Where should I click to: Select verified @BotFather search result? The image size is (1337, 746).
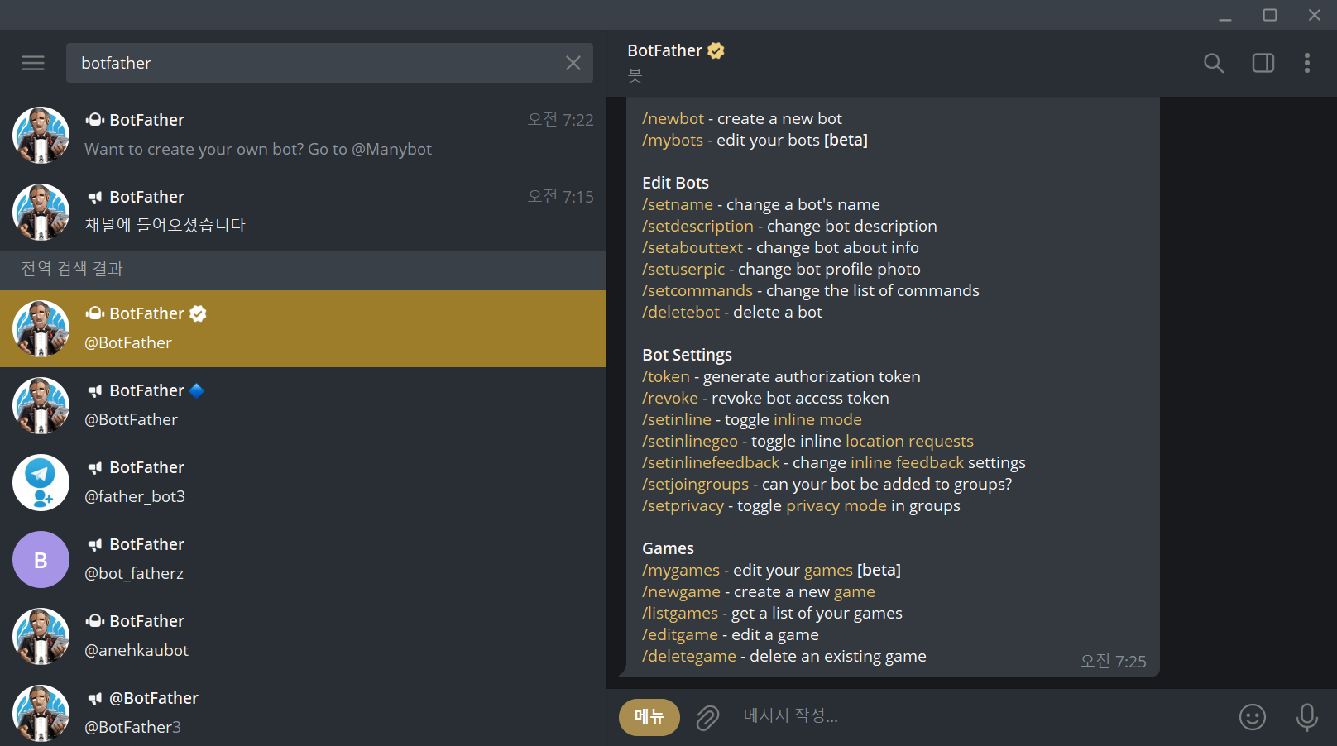click(303, 328)
